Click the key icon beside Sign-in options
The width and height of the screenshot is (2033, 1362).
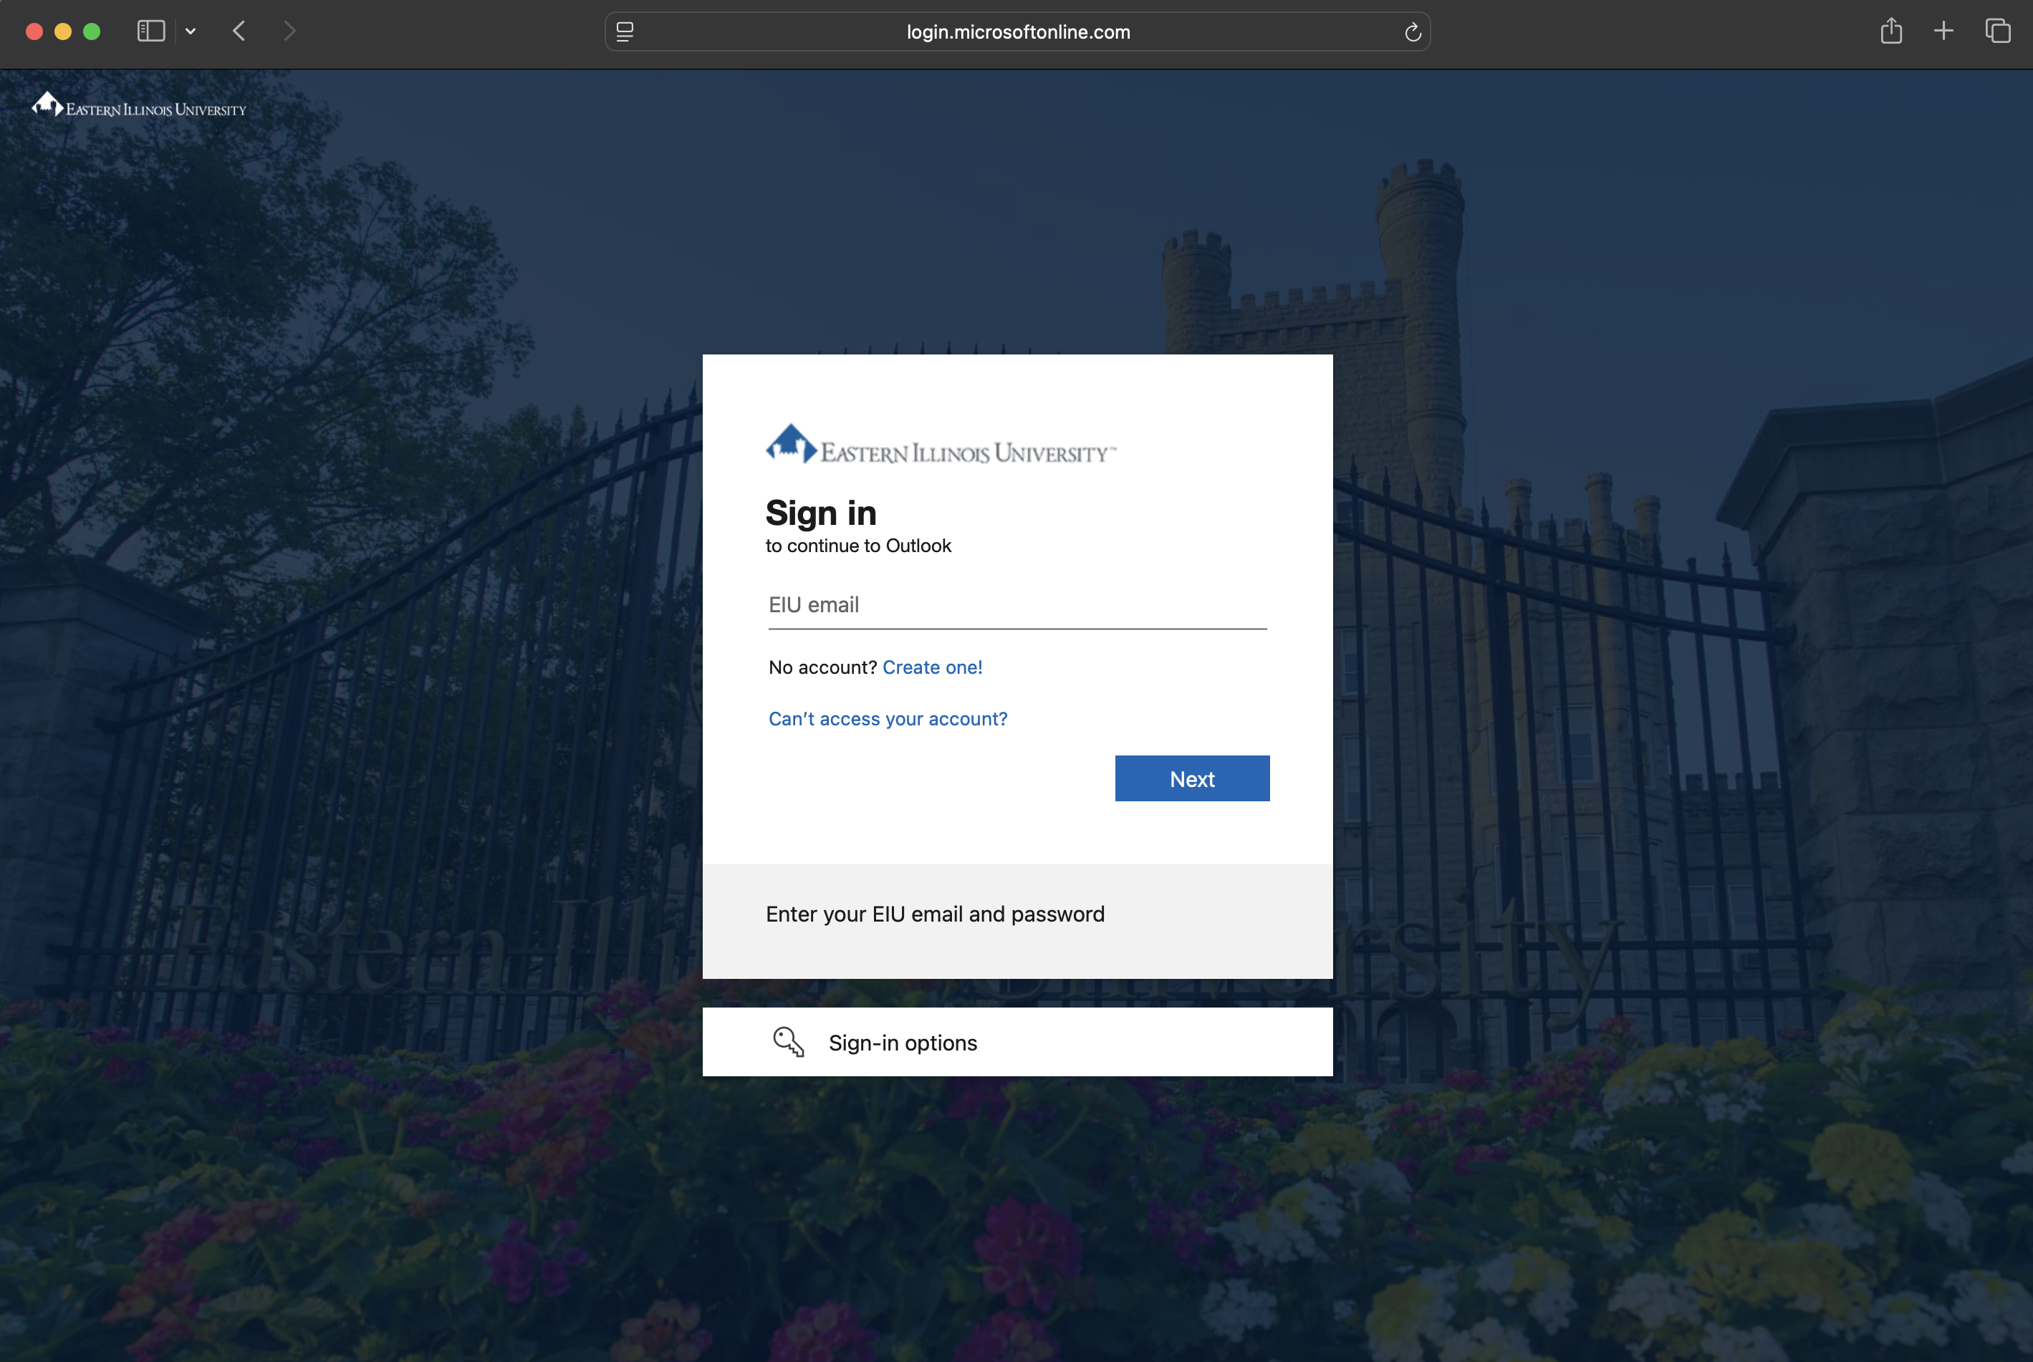(788, 1041)
